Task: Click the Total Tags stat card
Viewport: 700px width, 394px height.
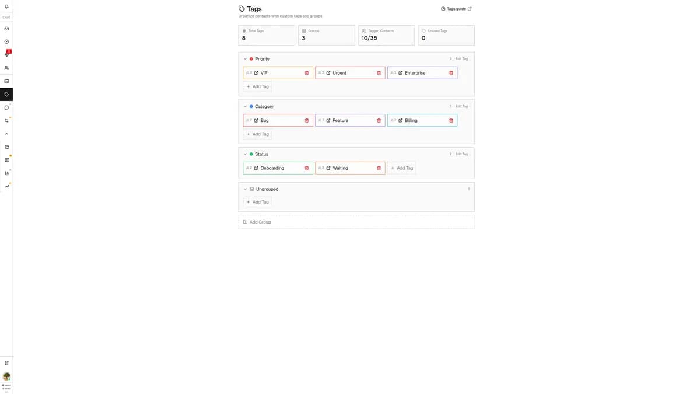Action: (x=267, y=35)
